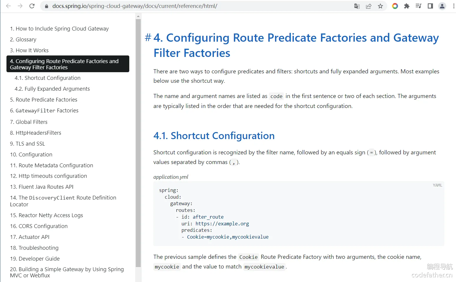Open DiscoveryClient Route Definition Locator chapter

(x=63, y=201)
